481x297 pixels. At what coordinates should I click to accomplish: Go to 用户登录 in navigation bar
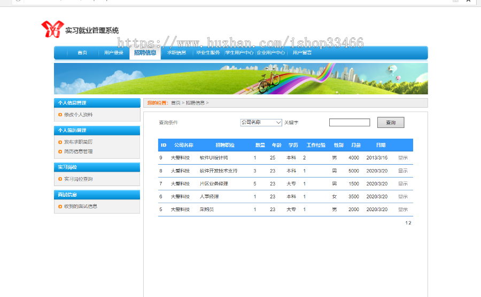[113, 53]
